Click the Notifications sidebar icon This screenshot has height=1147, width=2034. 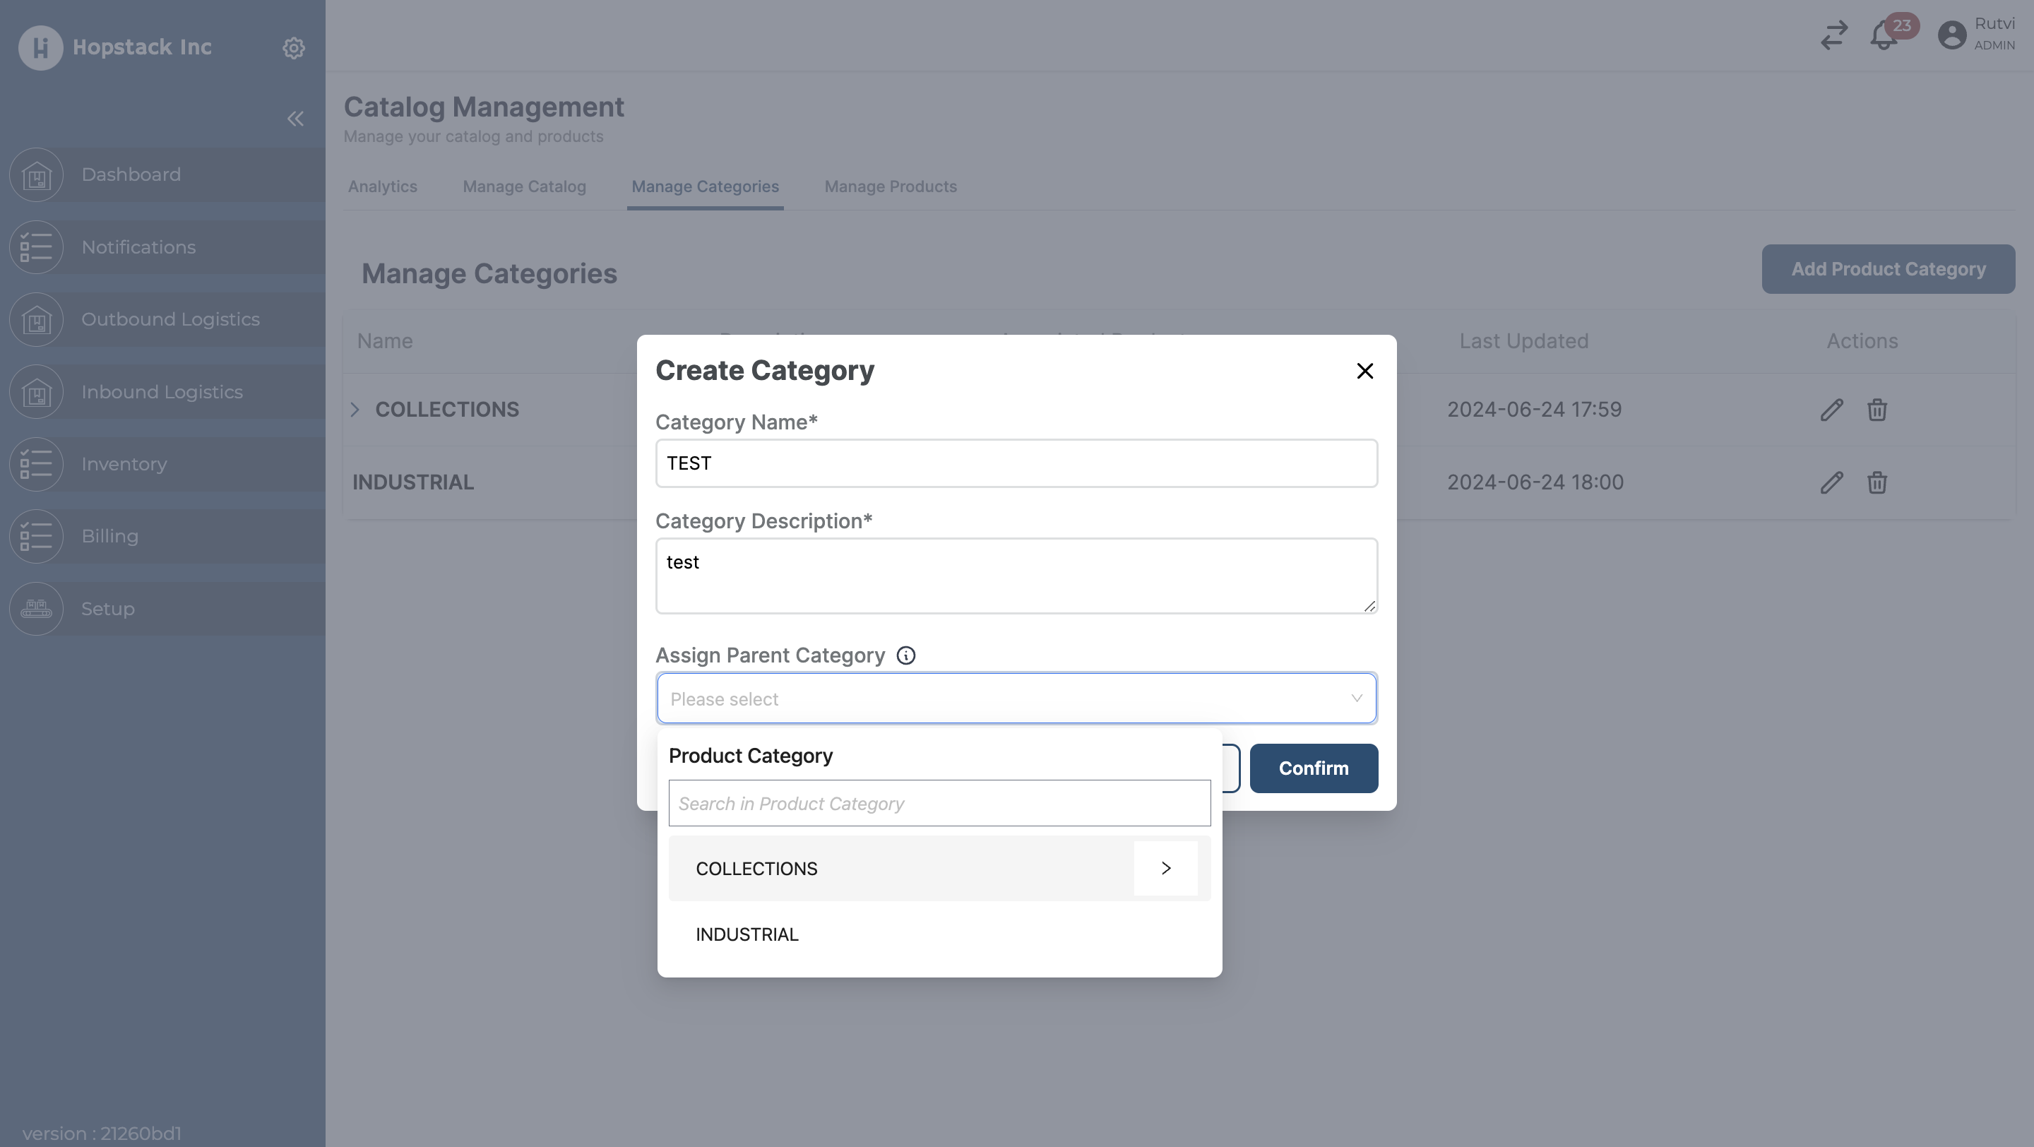[36, 246]
